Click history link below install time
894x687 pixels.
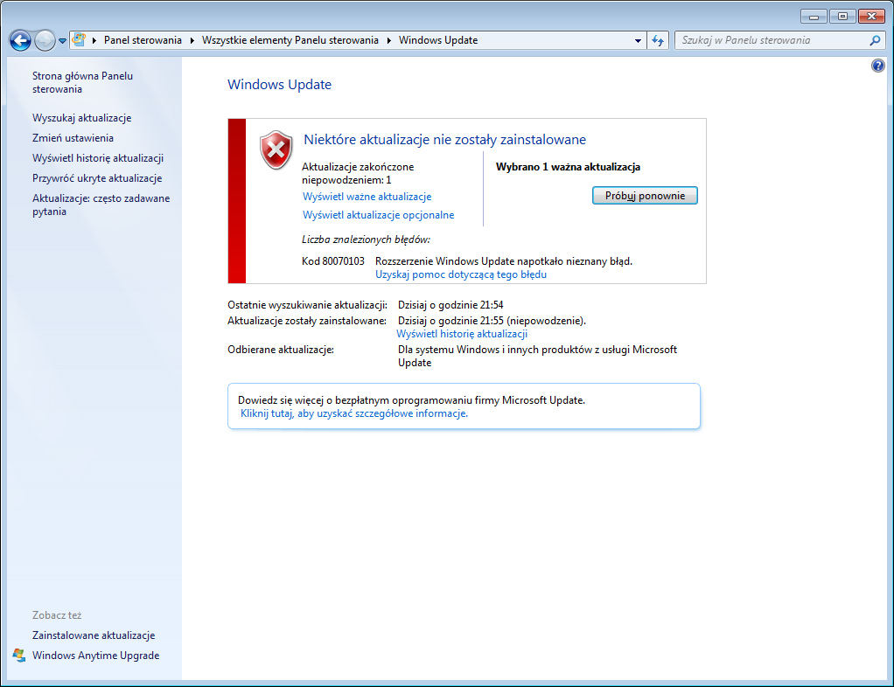pyautogui.click(x=462, y=334)
